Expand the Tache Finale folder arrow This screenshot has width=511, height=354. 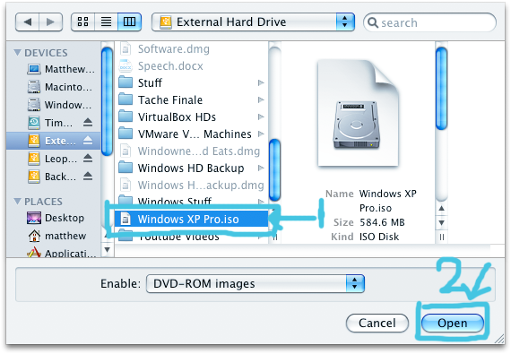pyautogui.click(x=261, y=100)
